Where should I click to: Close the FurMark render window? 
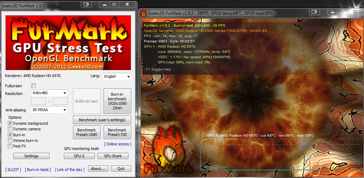[355, 11]
